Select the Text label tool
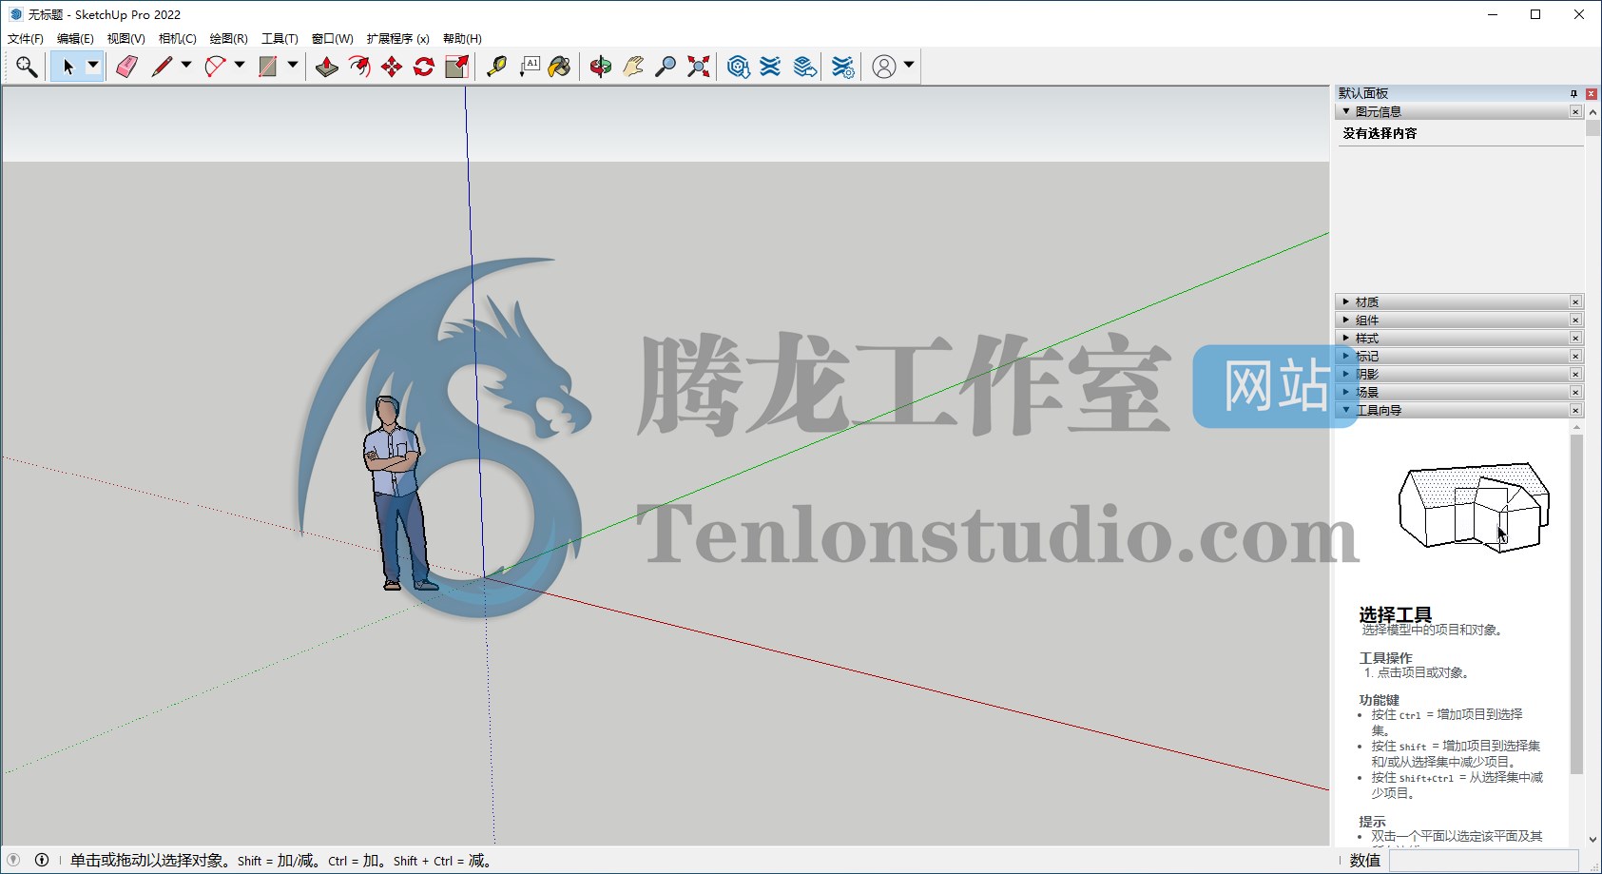1602x874 pixels. [x=529, y=67]
